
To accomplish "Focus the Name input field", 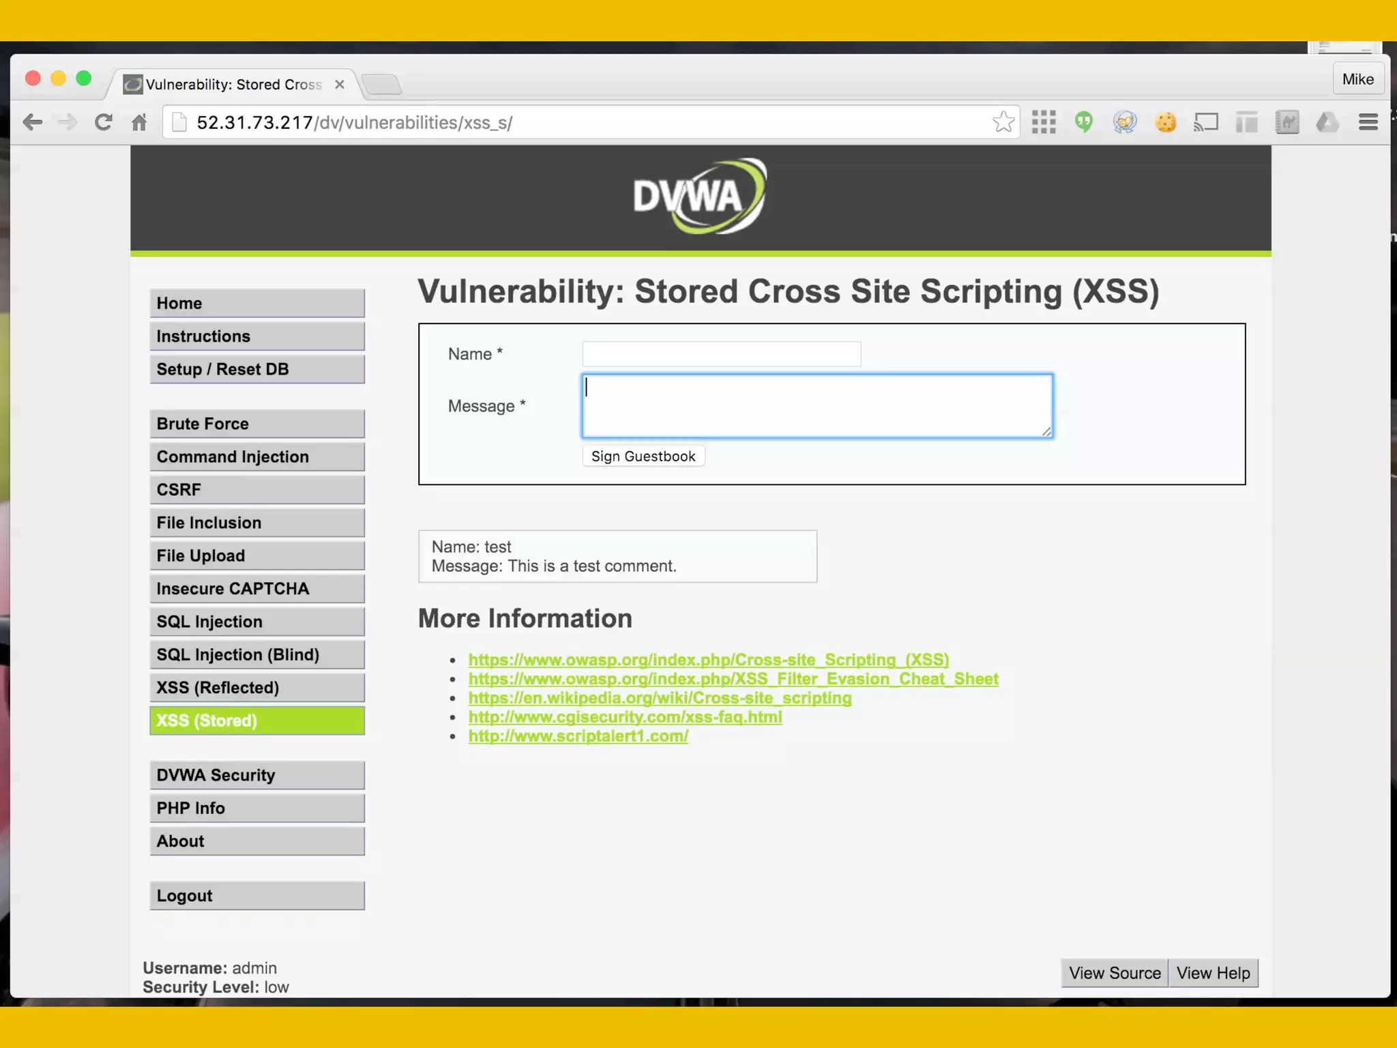I will coord(721,354).
